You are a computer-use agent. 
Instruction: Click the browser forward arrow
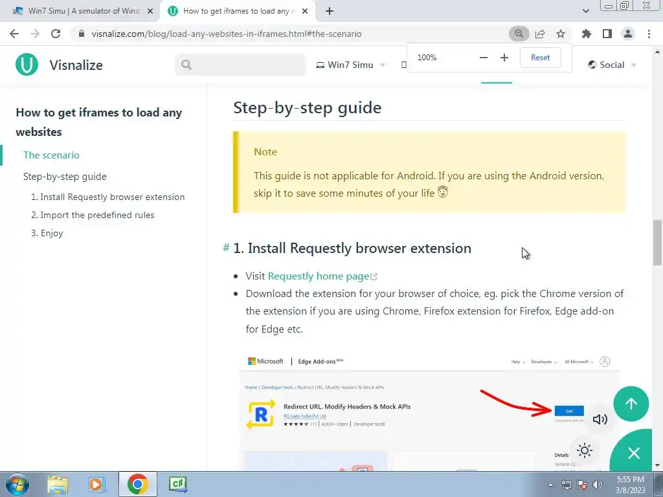tap(35, 34)
